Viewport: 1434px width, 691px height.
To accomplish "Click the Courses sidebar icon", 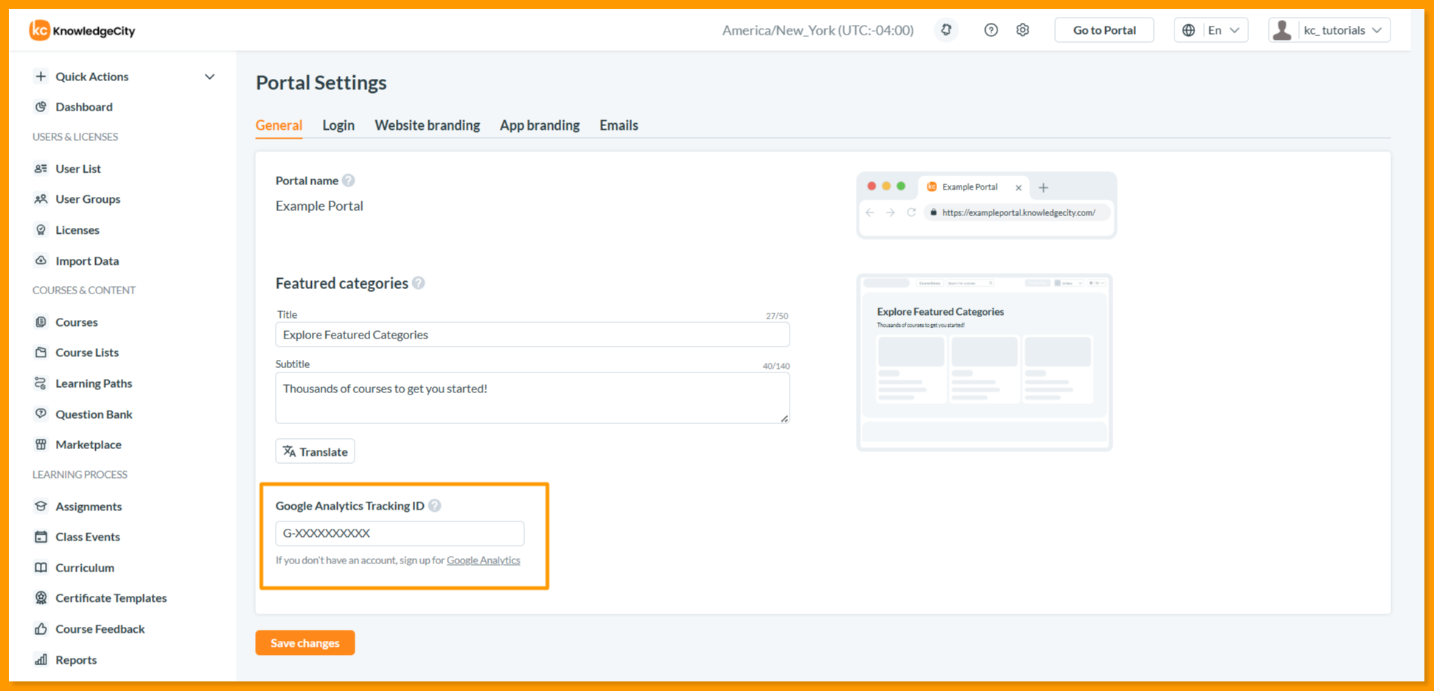I will click(x=41, y=322).
